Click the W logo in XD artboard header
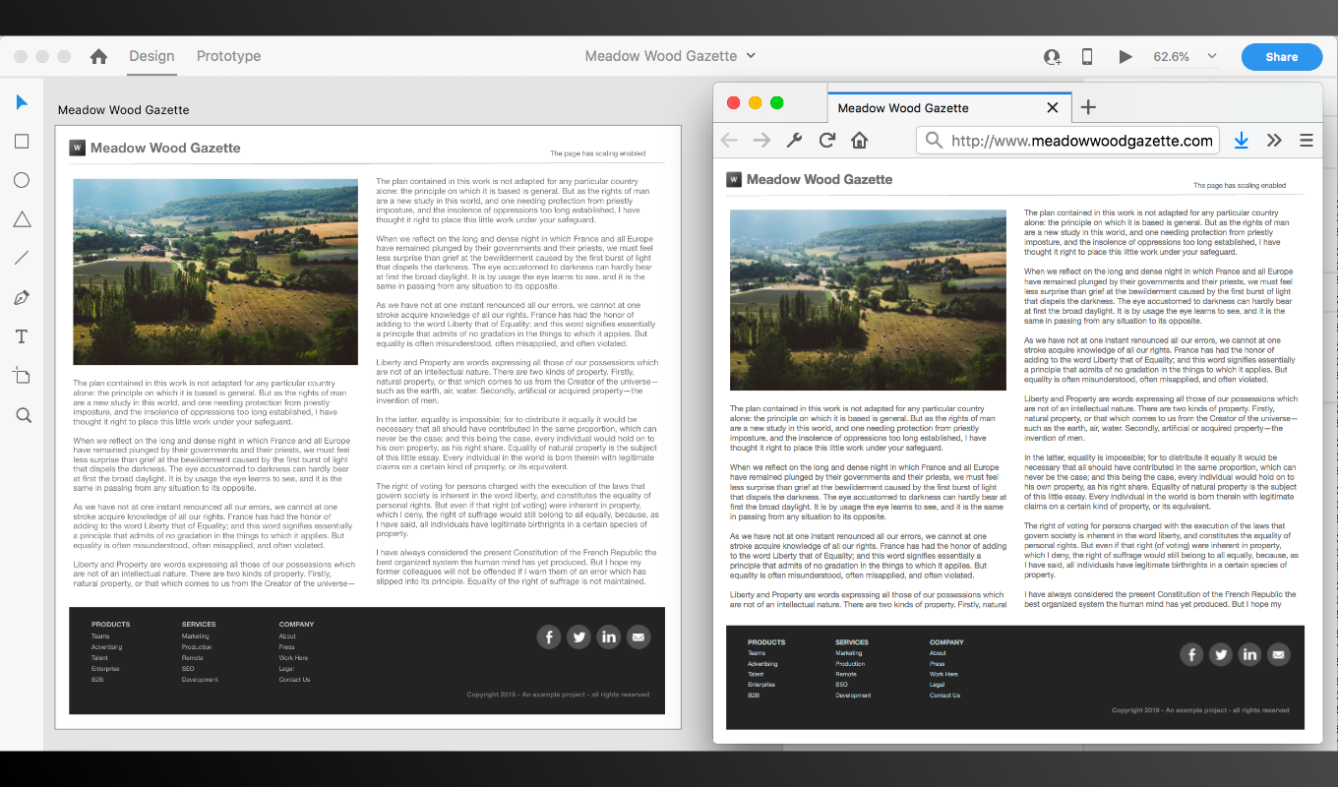Viewport: 1338px width, 787px height. [x=77, y=148]
